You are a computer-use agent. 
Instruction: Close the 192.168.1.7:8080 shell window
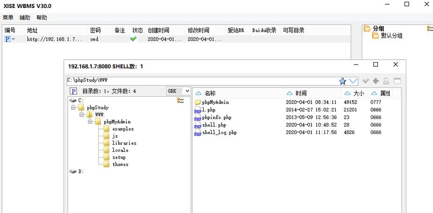point(396,64)
